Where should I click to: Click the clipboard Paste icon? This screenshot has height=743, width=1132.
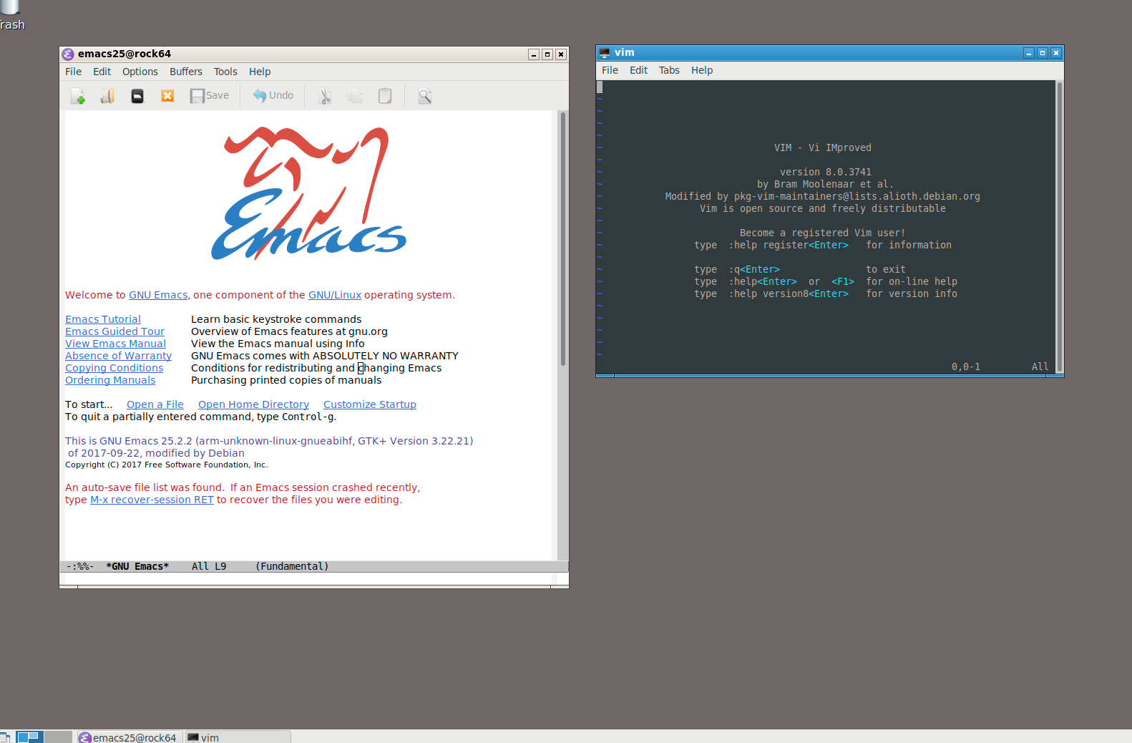click(x=385, y=96)
